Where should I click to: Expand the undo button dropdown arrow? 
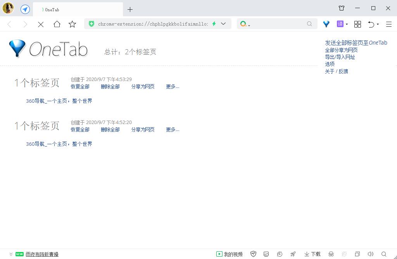point(378,24)
